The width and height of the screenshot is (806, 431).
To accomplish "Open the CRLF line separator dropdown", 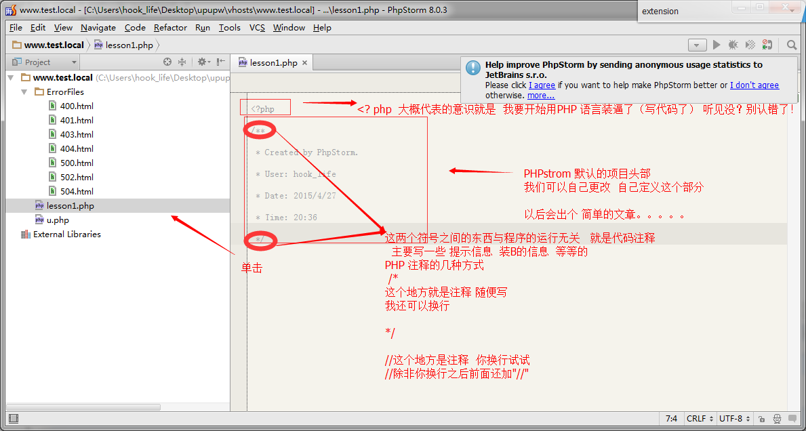I will coord(700,419).
